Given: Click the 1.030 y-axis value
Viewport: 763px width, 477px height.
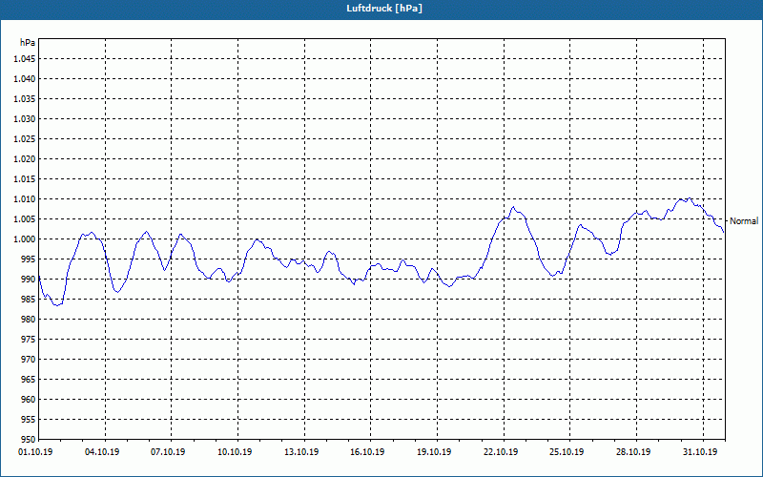Looking at the screenshot, I should click(x=26, y=118).
